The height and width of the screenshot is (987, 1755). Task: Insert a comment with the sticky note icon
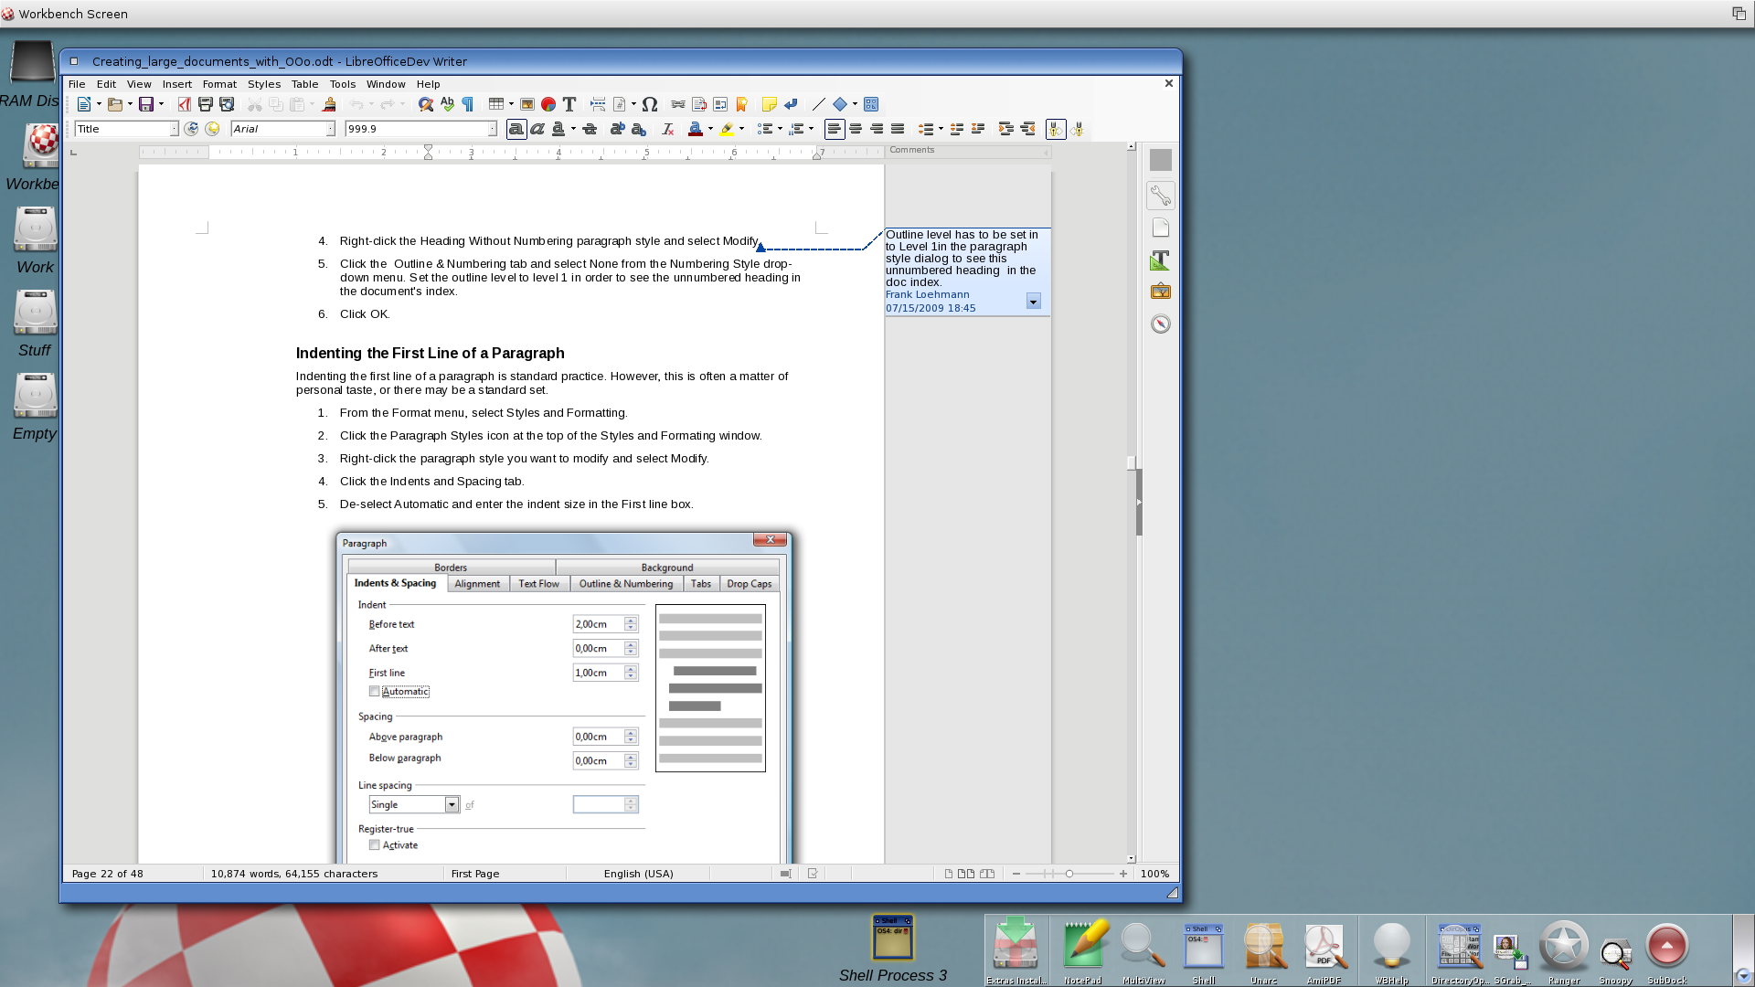[x=770, y=104]
